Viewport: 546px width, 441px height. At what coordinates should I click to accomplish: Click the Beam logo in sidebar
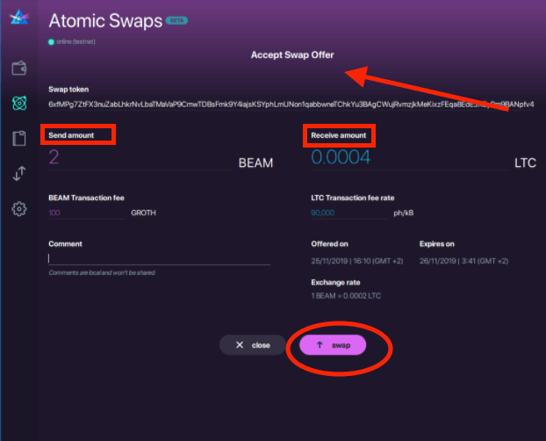tap(18, 18)
